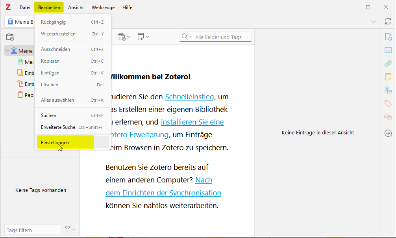Show the Abstract pane icon
This screenshot has width=396, height=238.
coord(388,50)
